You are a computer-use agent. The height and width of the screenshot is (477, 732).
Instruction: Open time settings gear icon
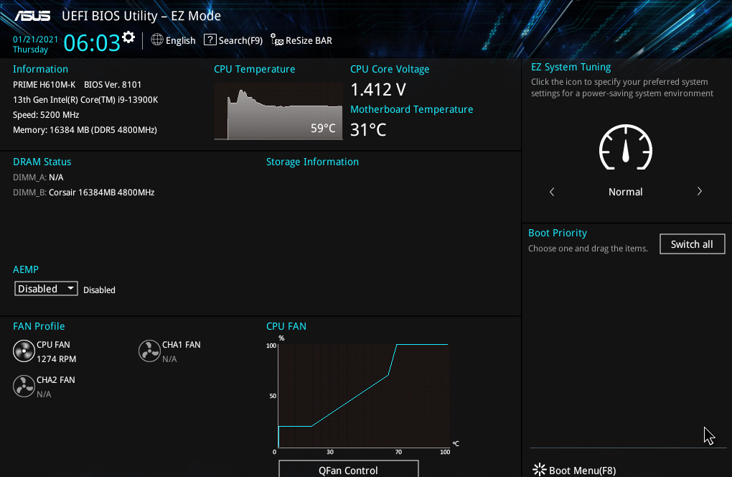pyautogui.click(x=128, y=37)
